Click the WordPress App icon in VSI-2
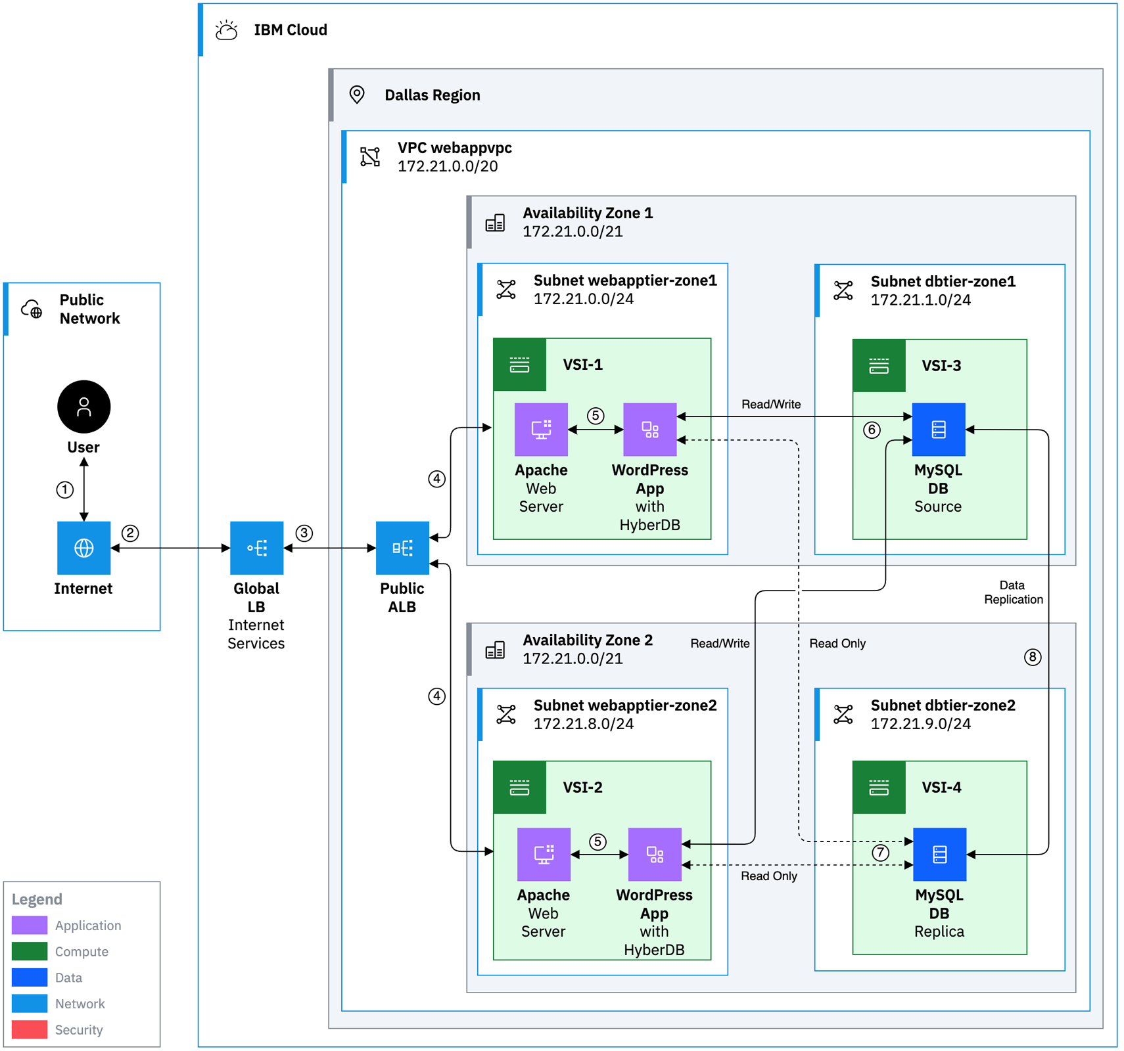 tap(655, 855)
